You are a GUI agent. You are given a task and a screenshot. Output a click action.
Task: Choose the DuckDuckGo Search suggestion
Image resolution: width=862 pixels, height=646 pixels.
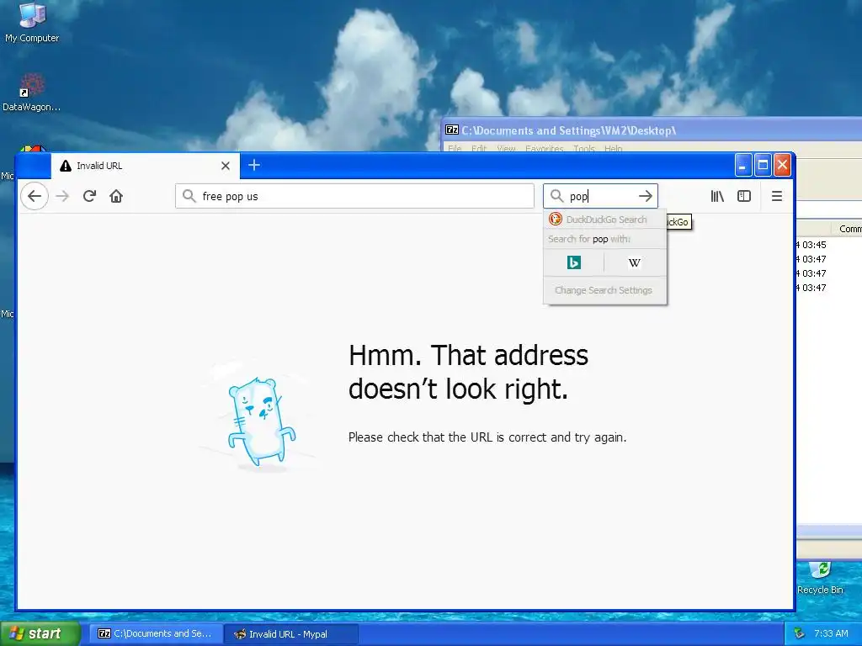[x=604, y=220]
